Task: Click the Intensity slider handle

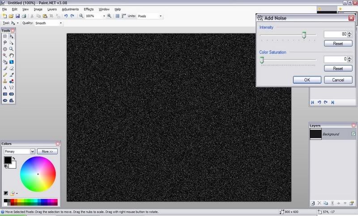Action: click(x=304, y=35)
